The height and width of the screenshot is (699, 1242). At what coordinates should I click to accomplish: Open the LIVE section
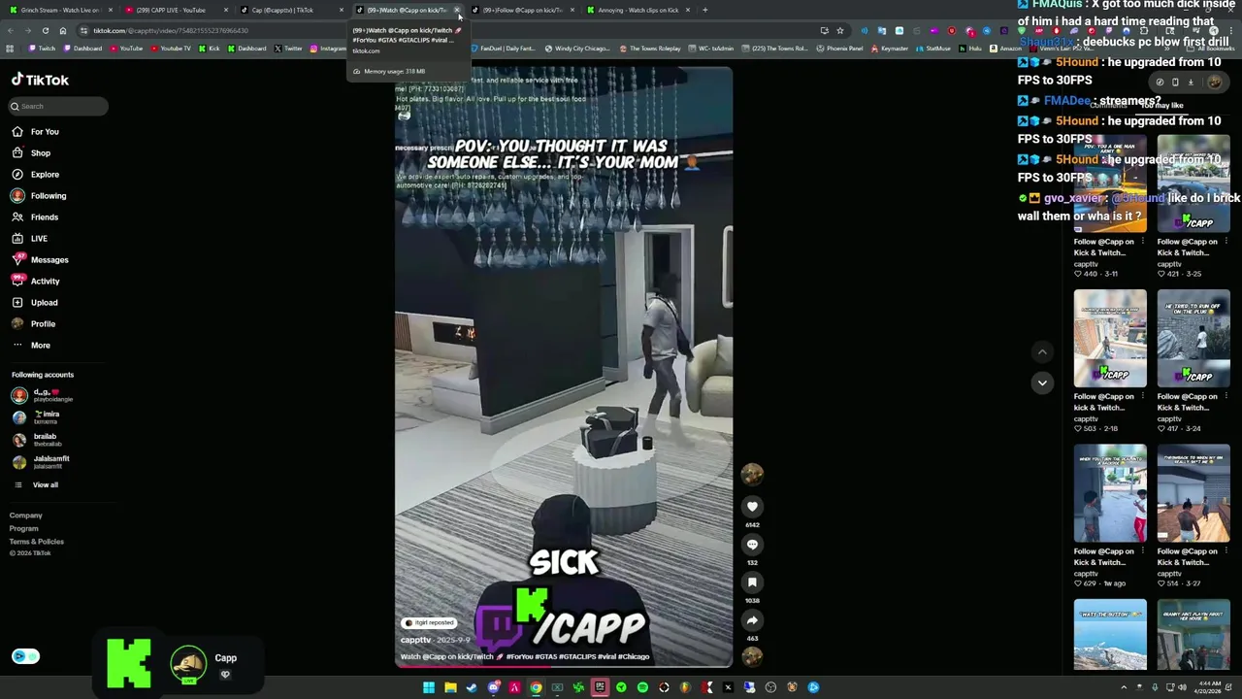[29, 239]
